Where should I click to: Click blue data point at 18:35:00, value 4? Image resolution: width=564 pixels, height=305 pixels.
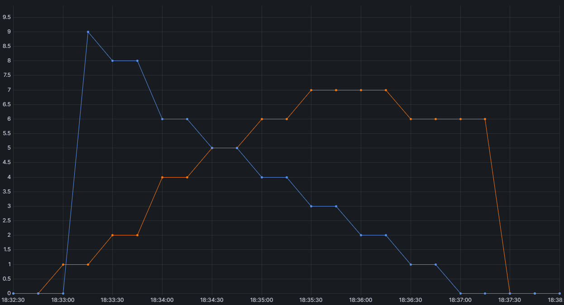tap(262, 177)
